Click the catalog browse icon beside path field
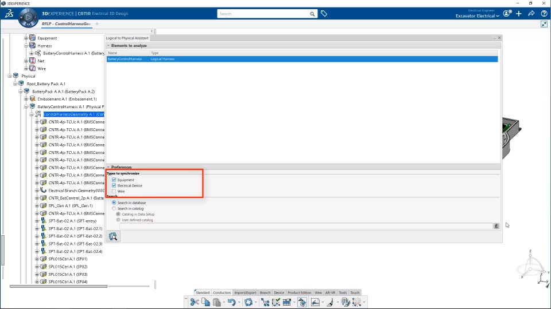The image size is (551, 309). coord(496,226)
